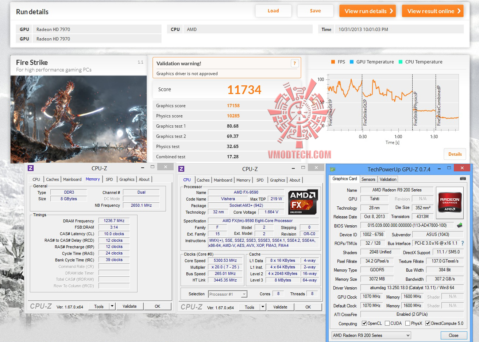Click the FireStrikeCombinedP marker on the graph

(439, 106)
